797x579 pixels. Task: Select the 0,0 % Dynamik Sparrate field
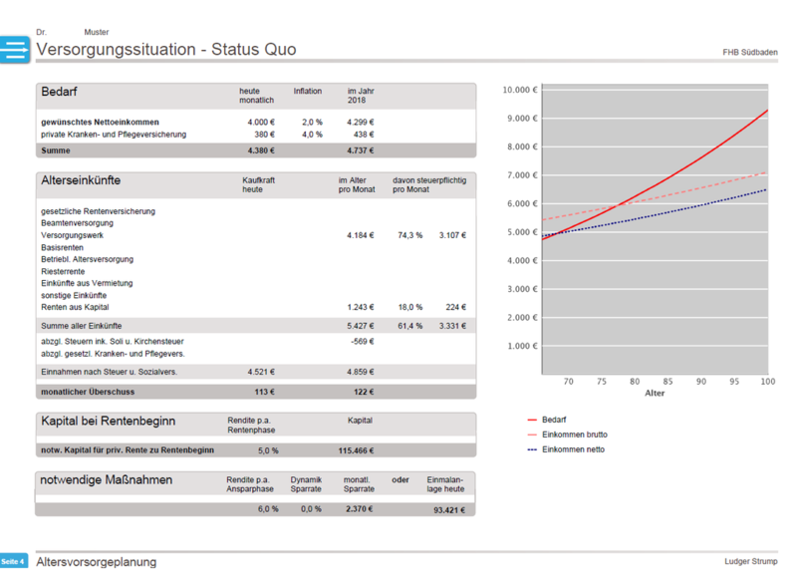(312, 509)
